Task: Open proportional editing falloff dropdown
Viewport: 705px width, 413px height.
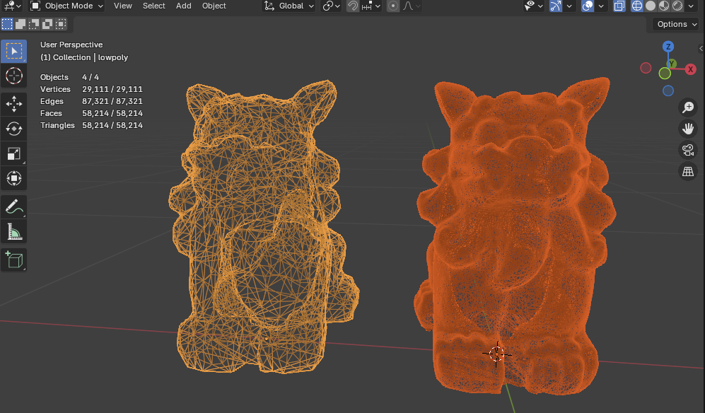Action: [412, 6]
